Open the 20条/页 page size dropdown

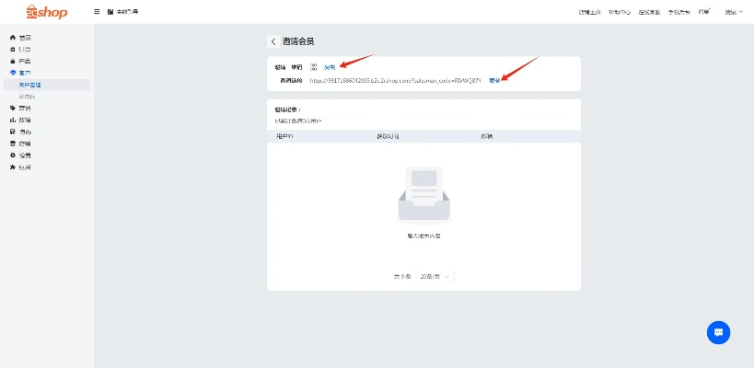(435, 276)
